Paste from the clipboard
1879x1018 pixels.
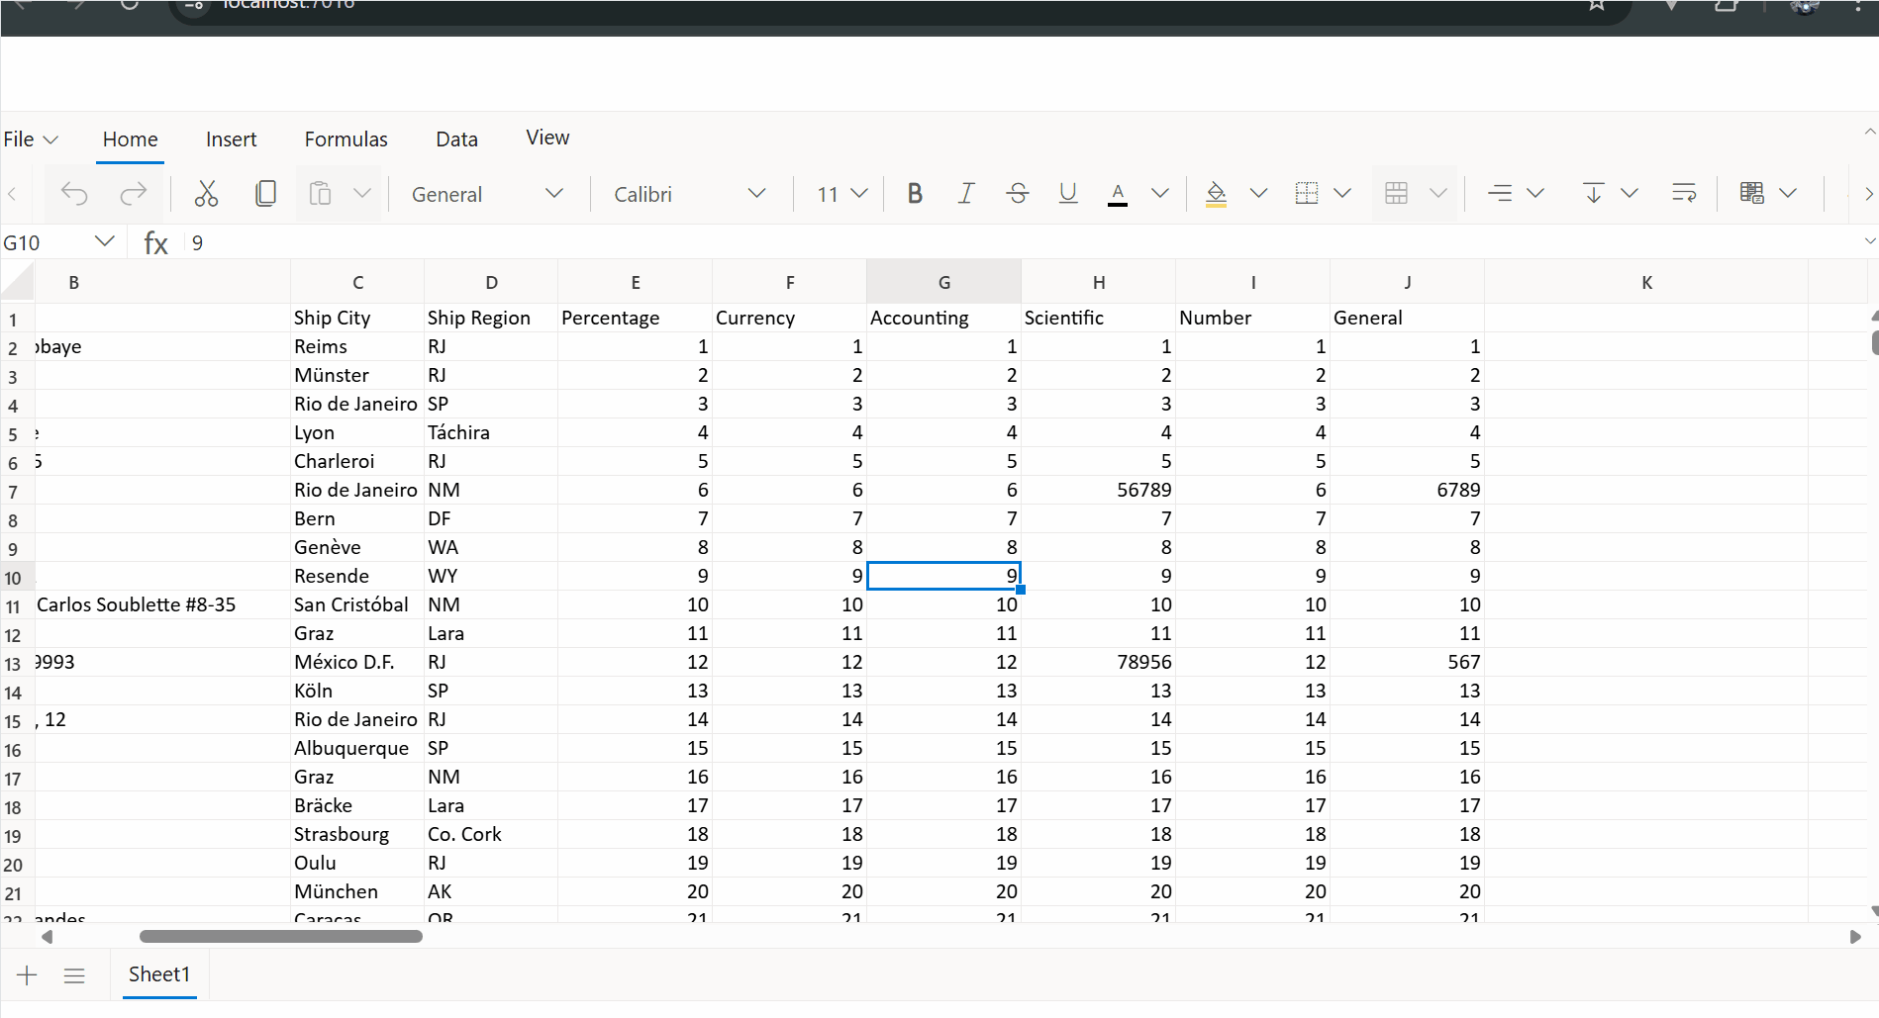coord(320,193)
